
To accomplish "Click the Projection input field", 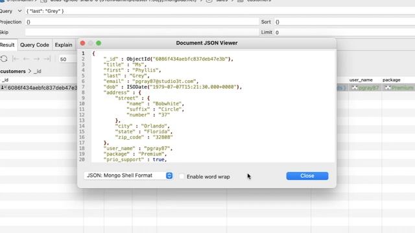I will point(142,22).
